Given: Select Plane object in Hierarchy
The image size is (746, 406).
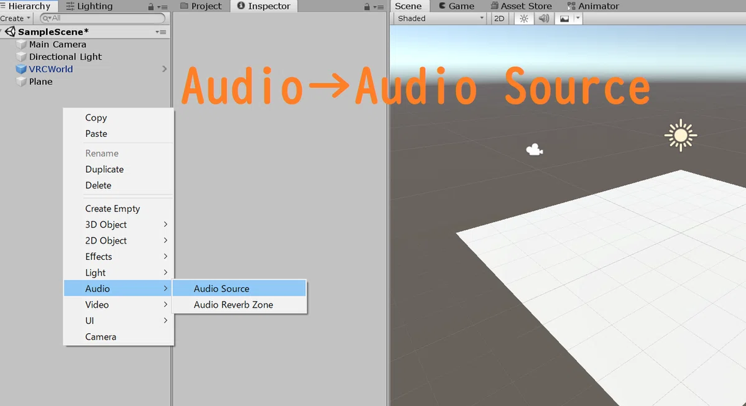Looking at the screenshot, I should pyautogui.click(x=41, y=81).
